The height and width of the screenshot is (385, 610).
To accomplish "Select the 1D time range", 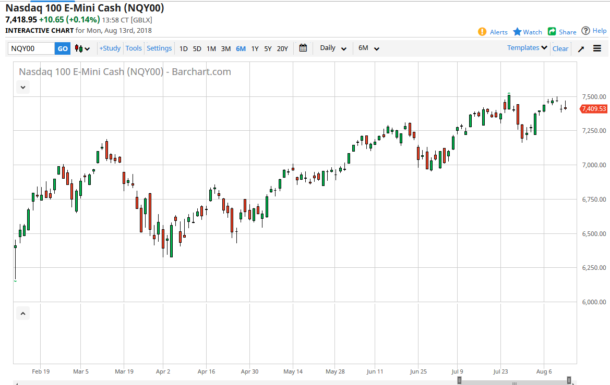I will [x=183, y=48].
